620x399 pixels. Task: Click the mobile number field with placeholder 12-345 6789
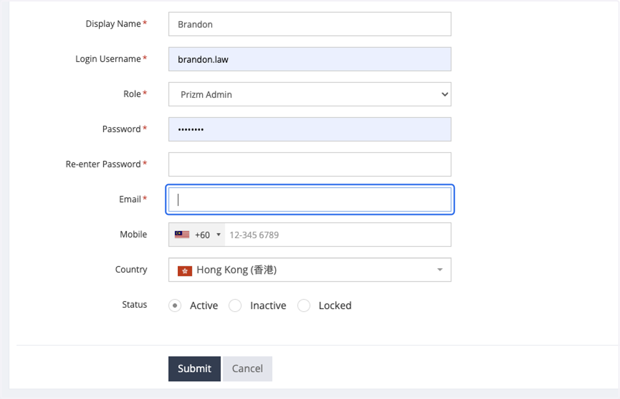click(x=338, y=235)
